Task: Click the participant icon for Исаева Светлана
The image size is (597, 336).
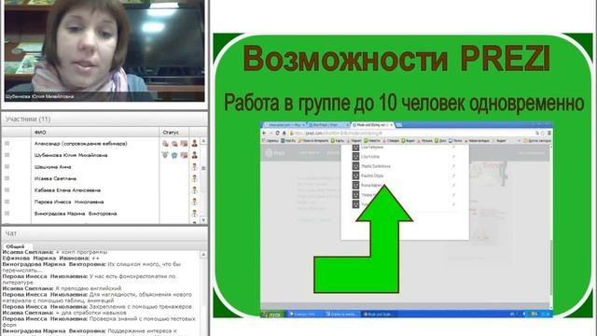Action: [x=195, y=178]
